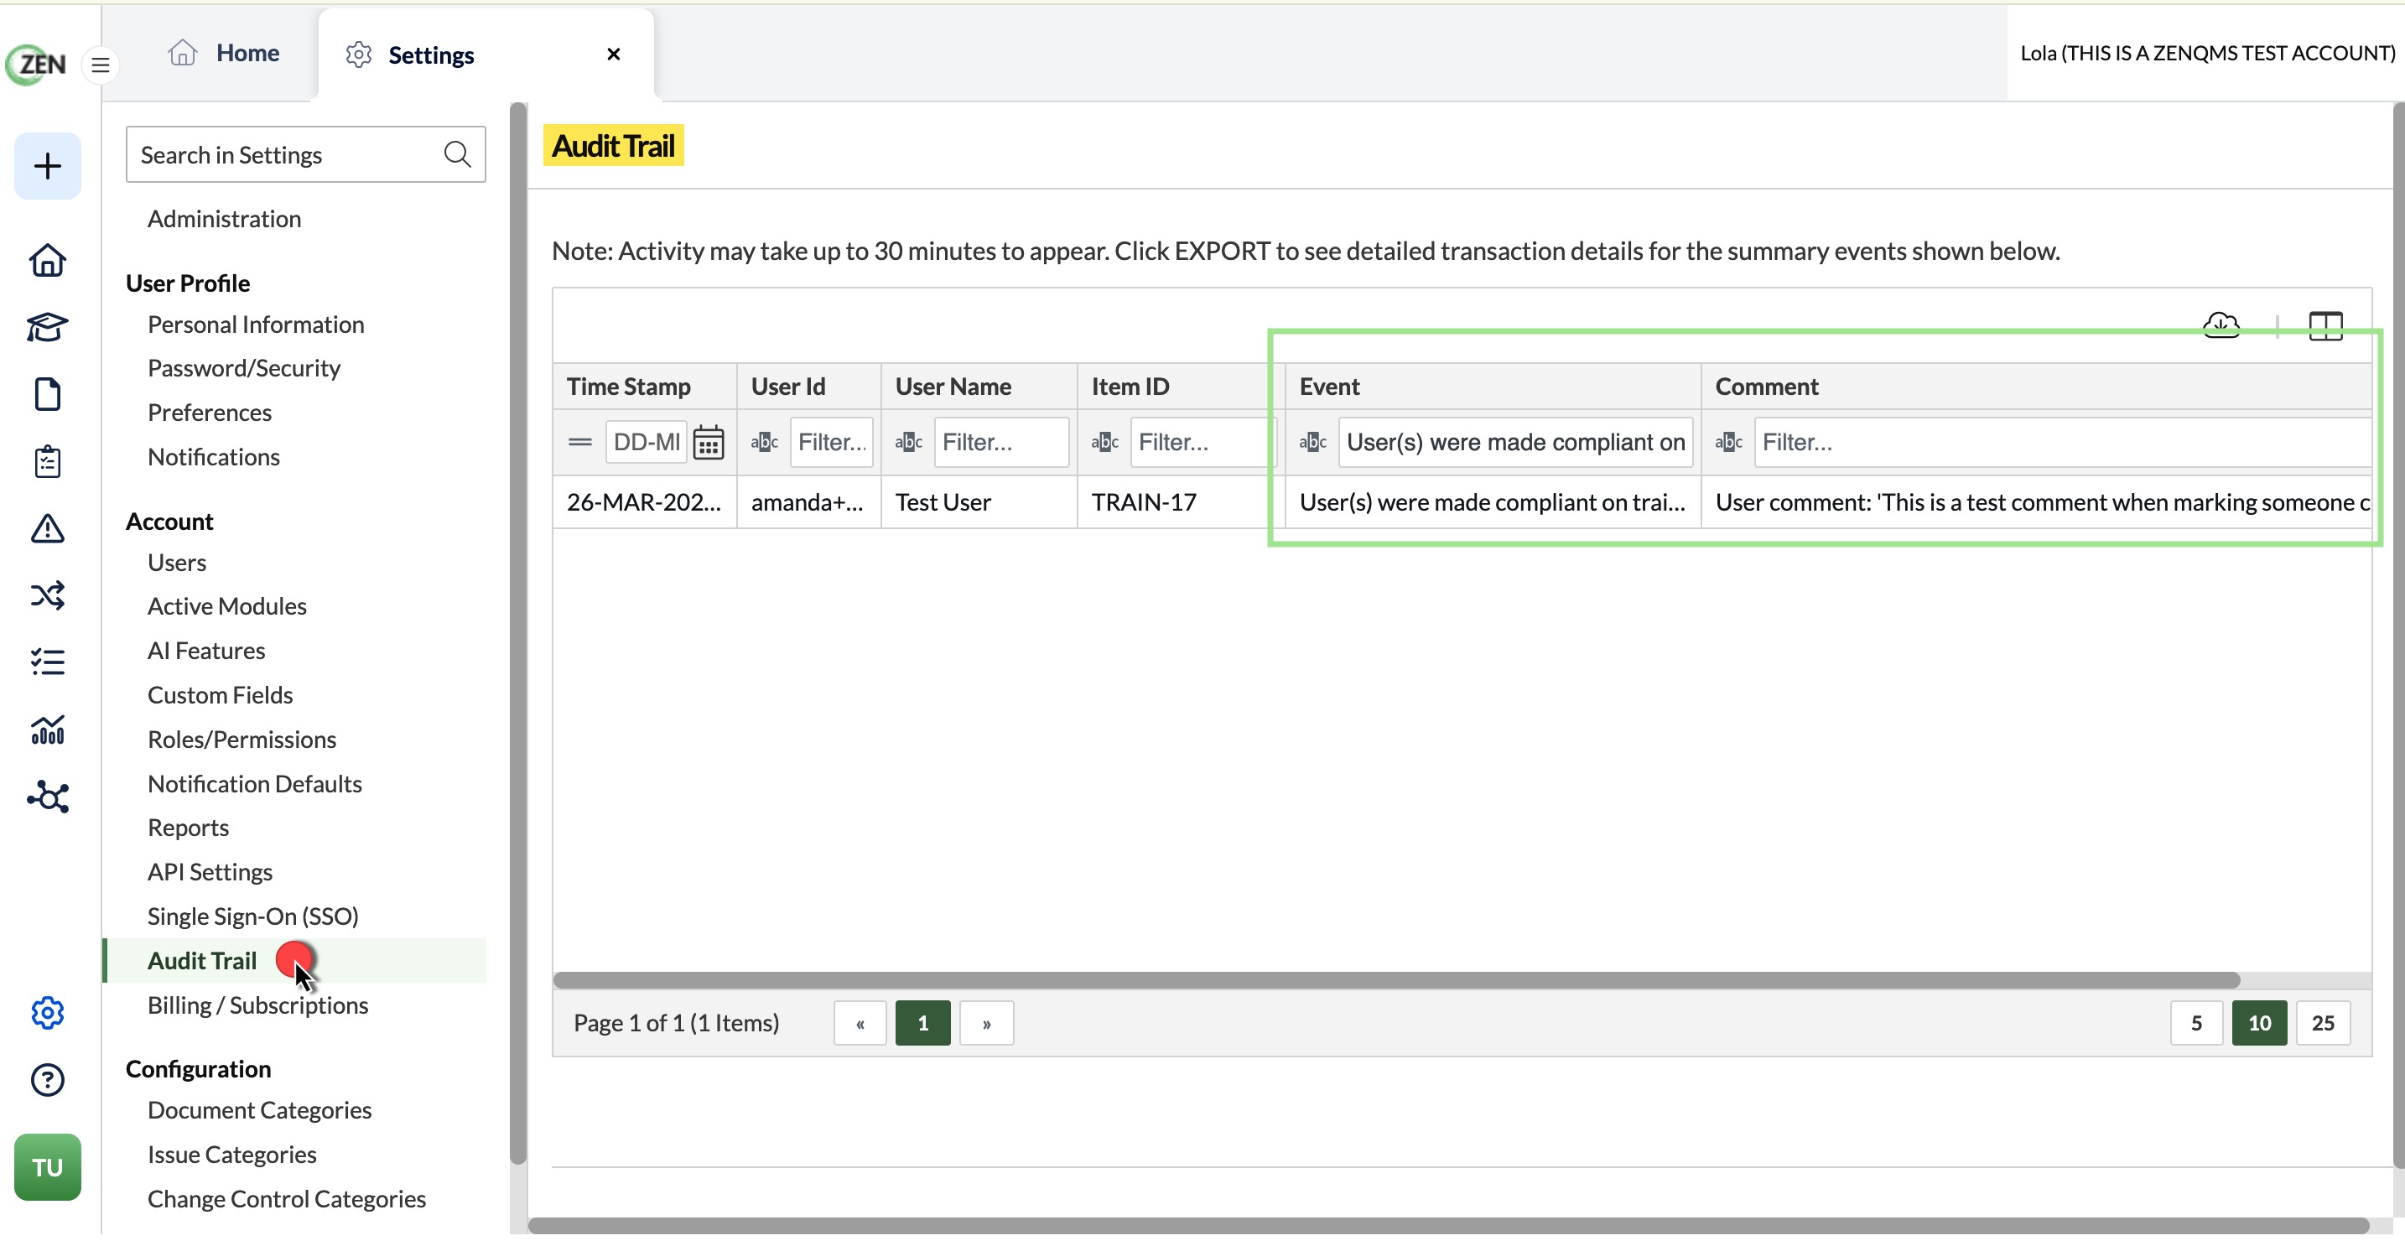Viewport: 2405px width, 1246px height.
Task: Click the Time Stamp date filter field
Action: [646, 444]
